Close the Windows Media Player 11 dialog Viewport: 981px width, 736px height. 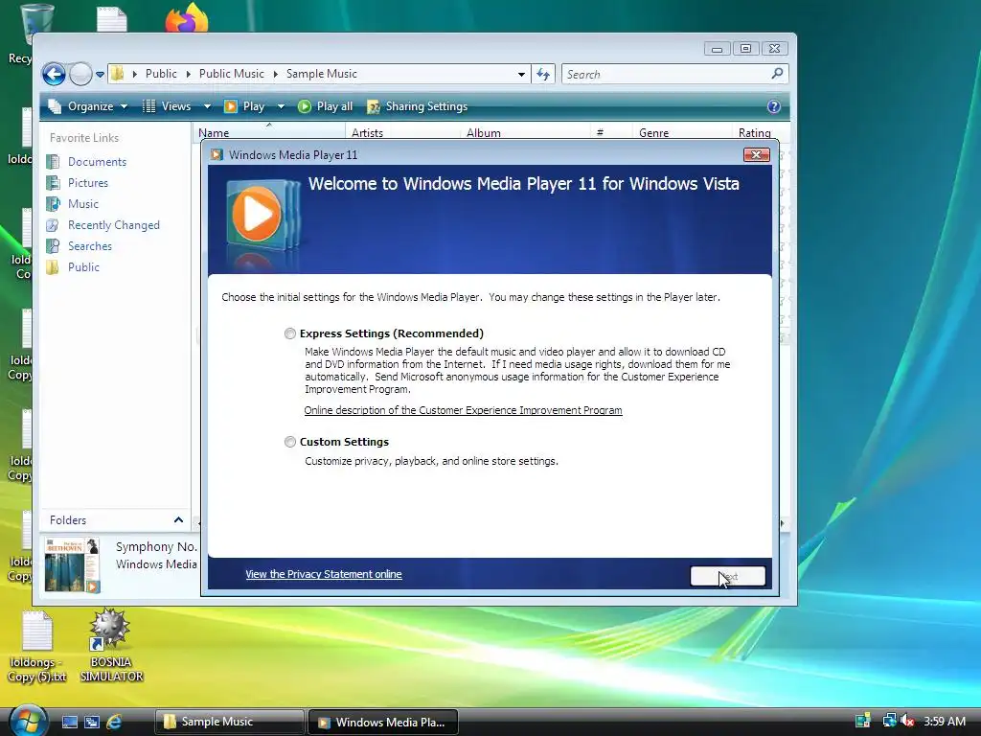coord(757,154)
